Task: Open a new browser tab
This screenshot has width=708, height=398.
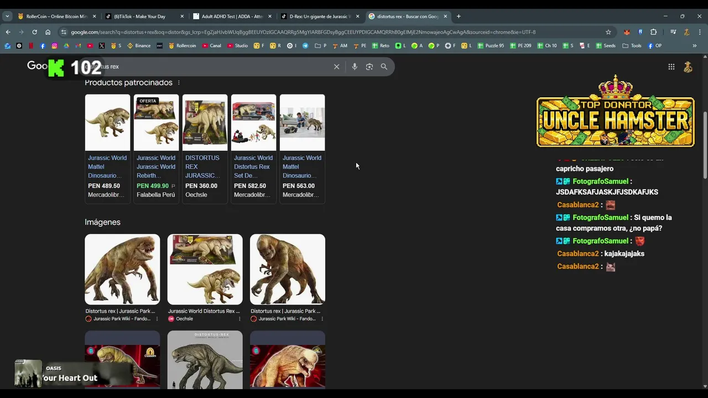Action: (459, 16)
